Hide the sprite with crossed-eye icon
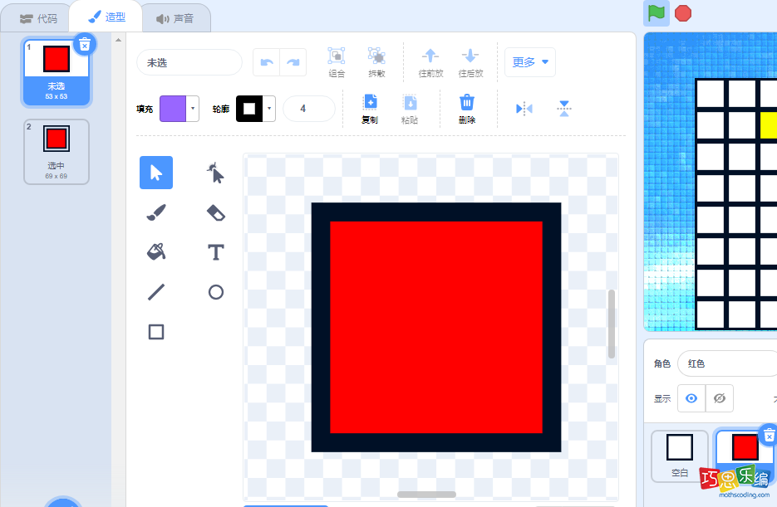 pos(720,398)
